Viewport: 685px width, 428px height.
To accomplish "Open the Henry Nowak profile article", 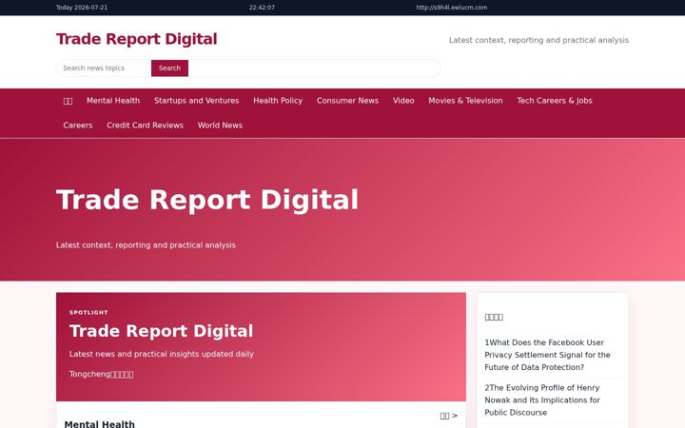I will (542, 400).
